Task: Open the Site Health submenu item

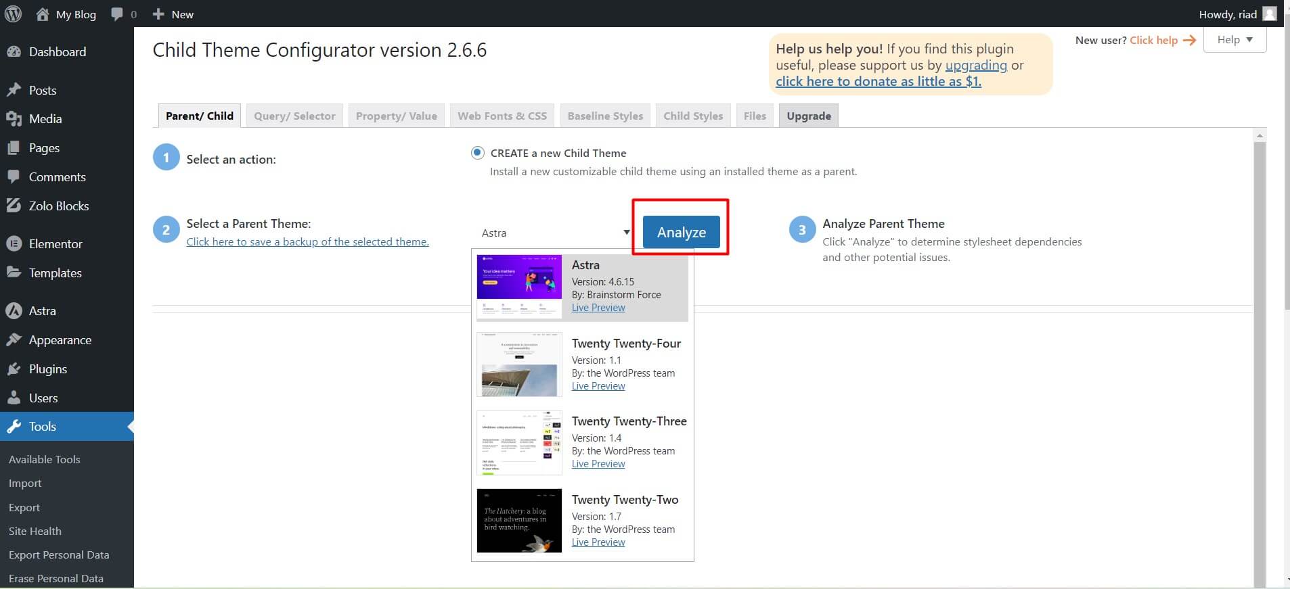Action: click(x=35, y=531)
